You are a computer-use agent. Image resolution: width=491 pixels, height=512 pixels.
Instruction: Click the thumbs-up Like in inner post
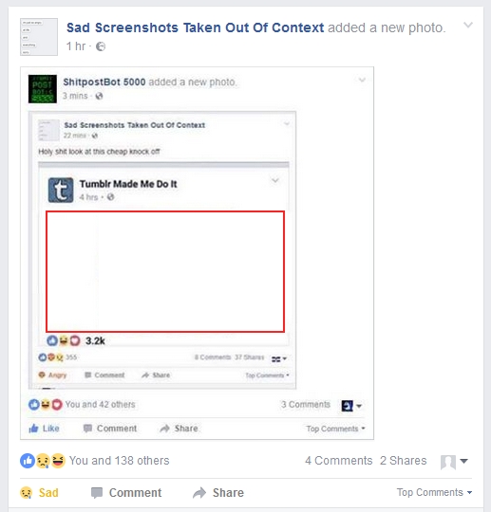pyautogui.click(x=44, y=428)
